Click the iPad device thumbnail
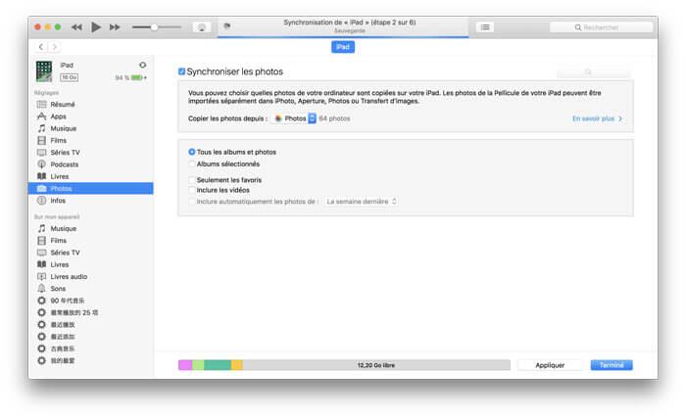The image size is (686, 419). (x=44, y=71)
